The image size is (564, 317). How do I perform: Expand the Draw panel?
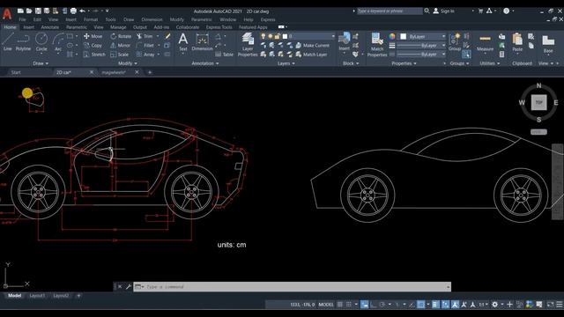coord(41,63)
